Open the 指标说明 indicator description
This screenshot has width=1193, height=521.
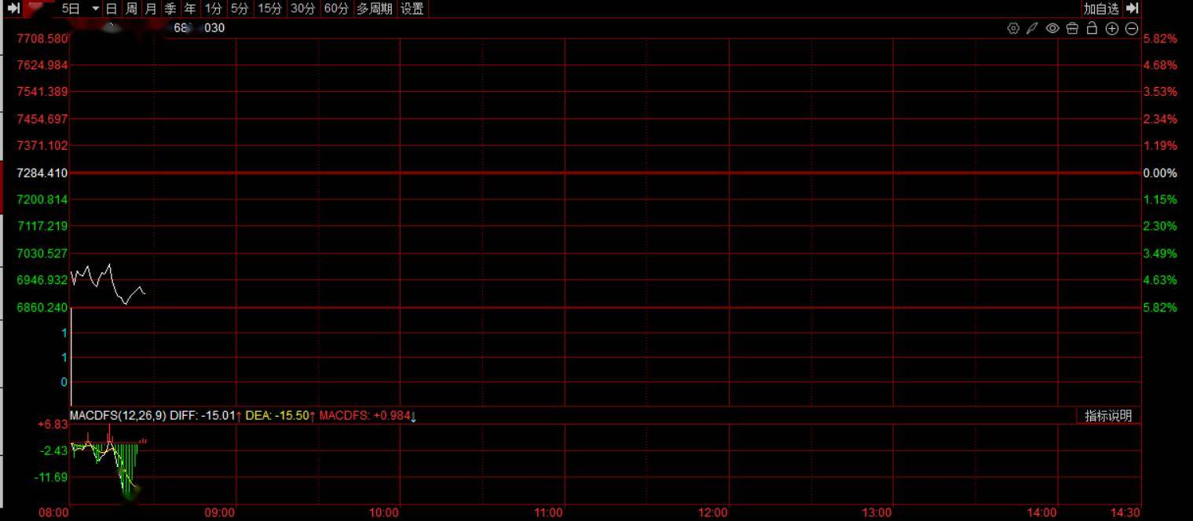[x=1108, y=416]
